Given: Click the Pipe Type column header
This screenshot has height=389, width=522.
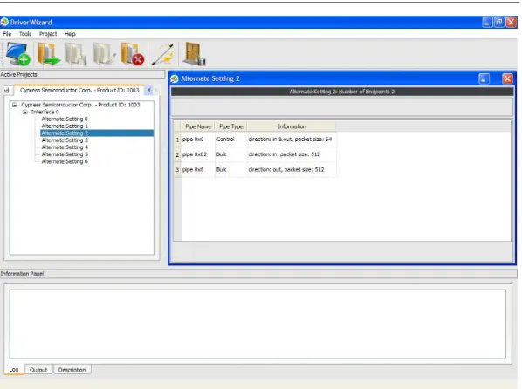Looking at the screenshot, I should [x=230, y=126].
